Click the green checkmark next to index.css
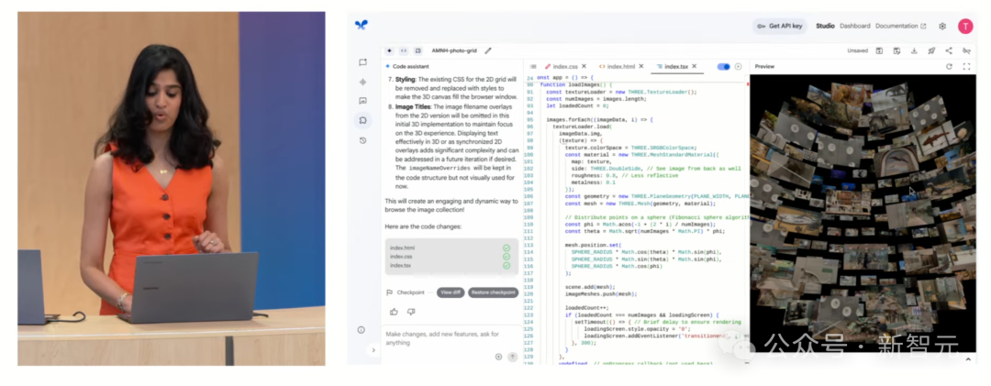 coord(507,257)
